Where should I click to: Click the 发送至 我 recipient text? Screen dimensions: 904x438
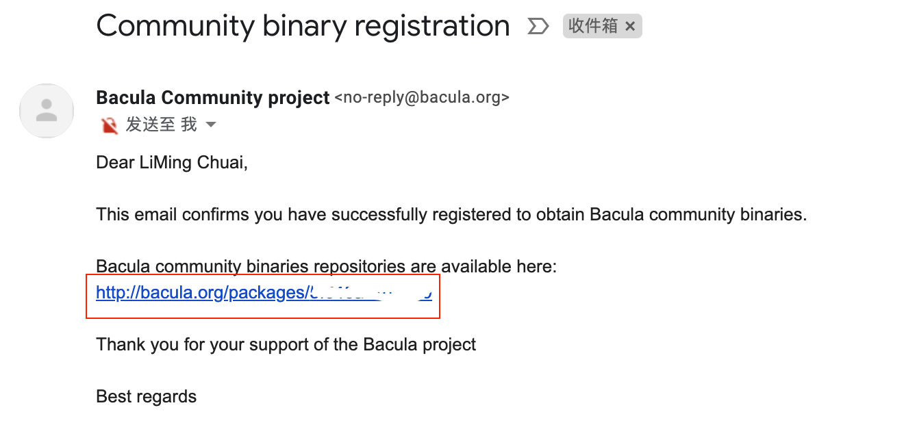[x=161, y=125]
